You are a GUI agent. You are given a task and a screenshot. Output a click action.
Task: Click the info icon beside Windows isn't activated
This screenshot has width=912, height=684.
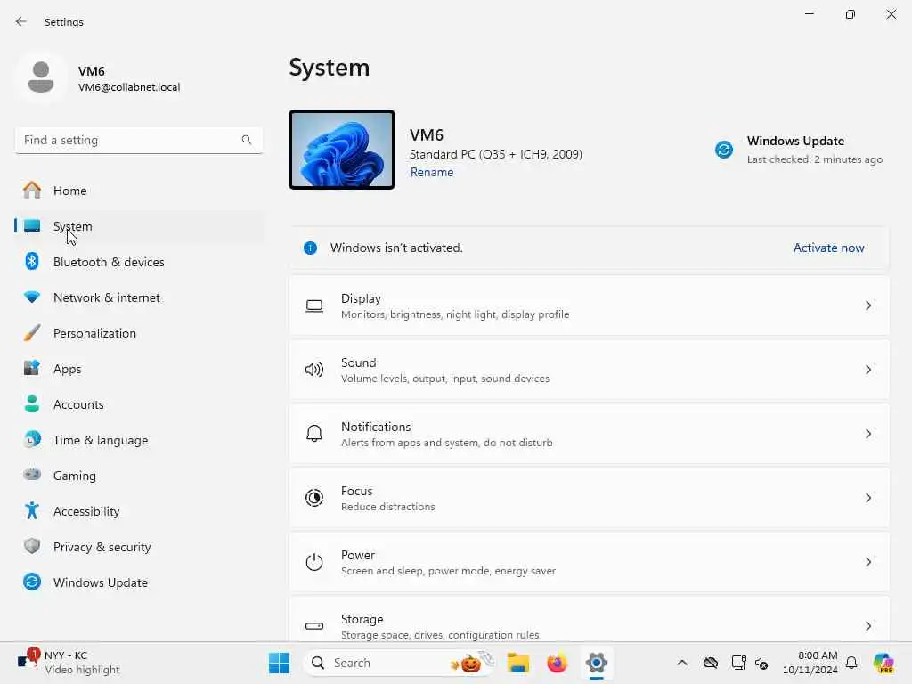pos(311,248)
